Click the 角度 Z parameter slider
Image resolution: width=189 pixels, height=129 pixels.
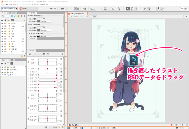click(47, 69)
